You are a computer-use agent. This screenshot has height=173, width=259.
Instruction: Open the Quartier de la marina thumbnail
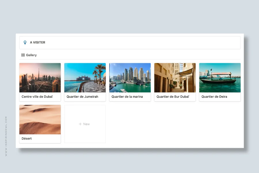[x=130, y=78]
